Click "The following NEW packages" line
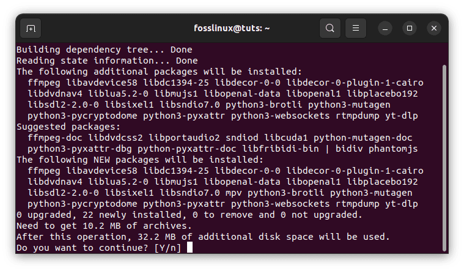The height and width of the screenshot is (271, 464). click(x=140, y=160)
